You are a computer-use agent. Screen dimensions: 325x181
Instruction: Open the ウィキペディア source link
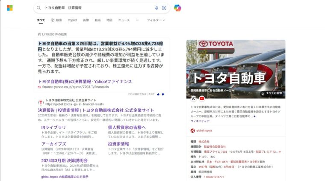(200, 121)
